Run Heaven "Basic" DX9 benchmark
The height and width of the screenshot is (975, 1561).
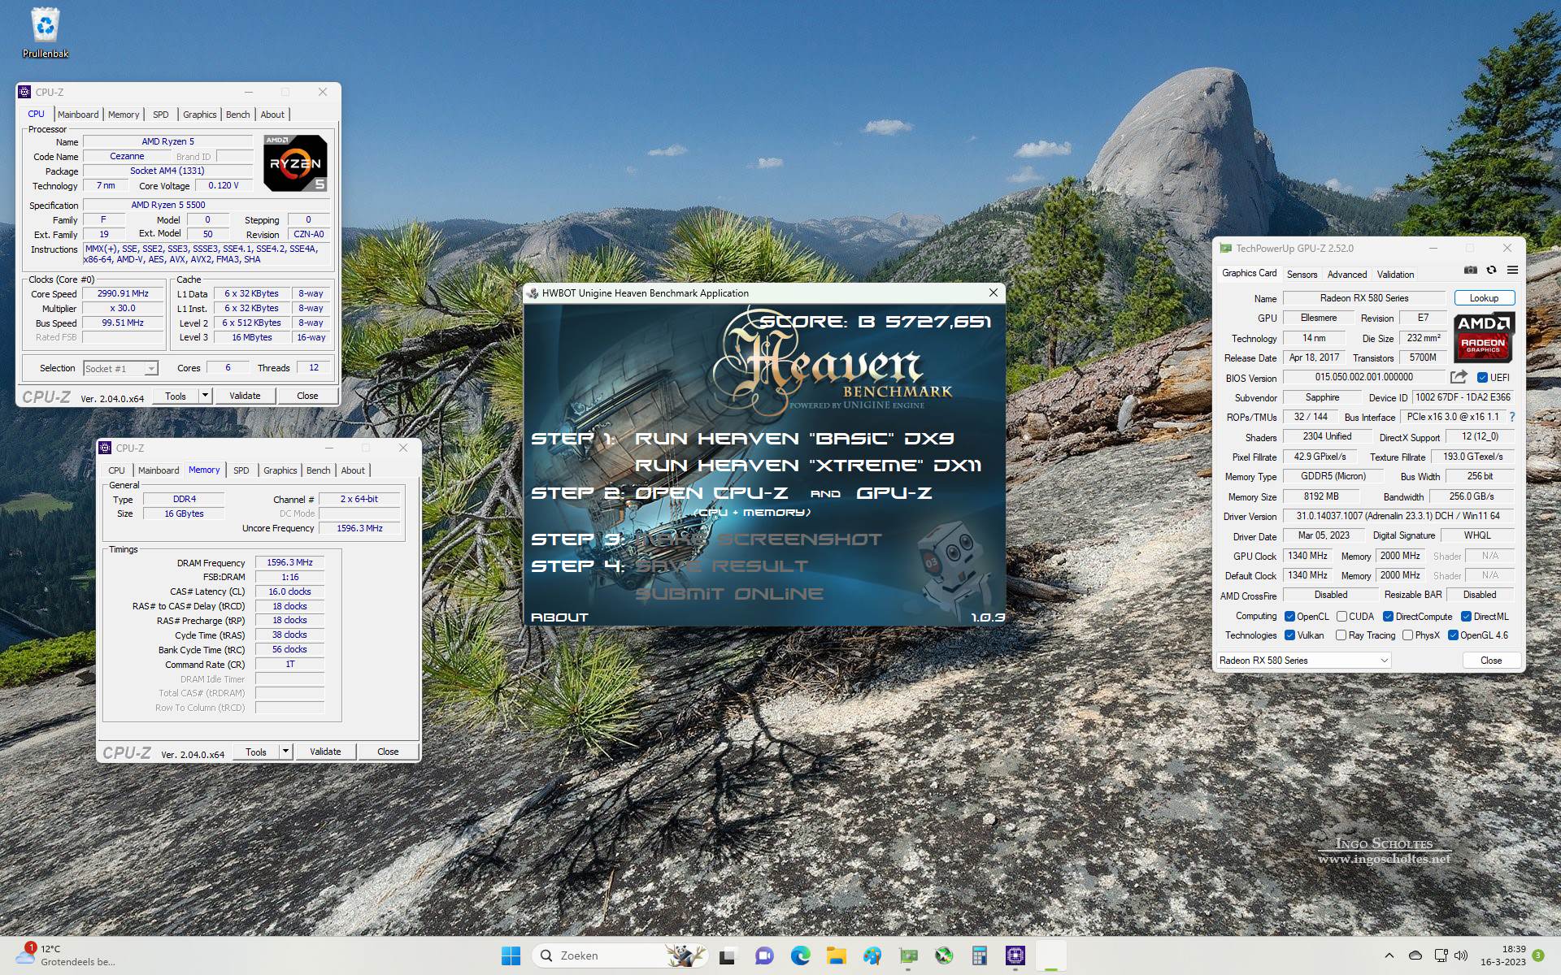[794, 439]
